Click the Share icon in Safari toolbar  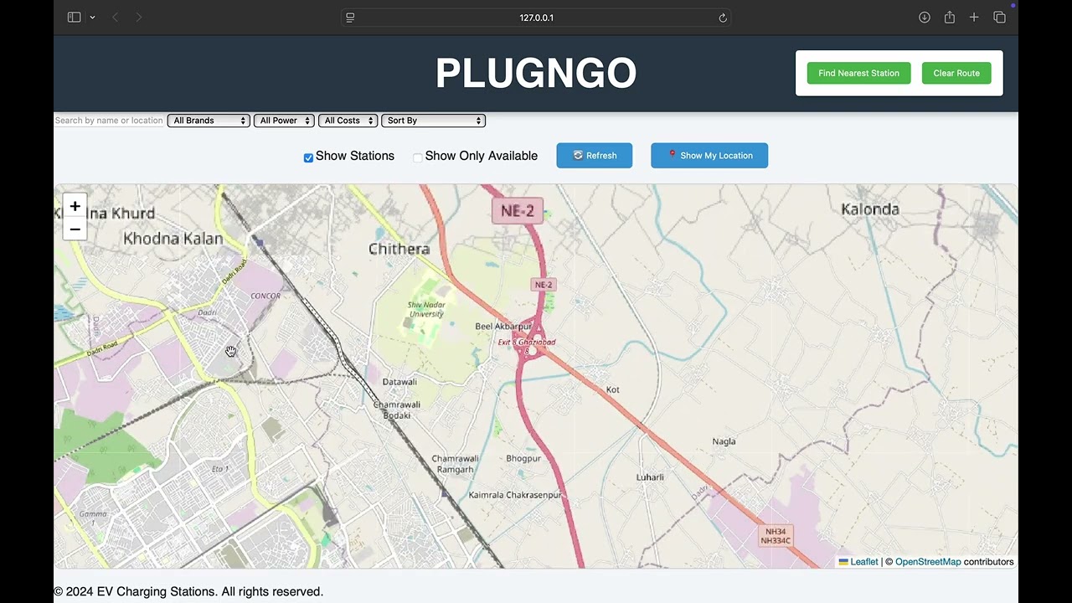(x=949, y=18)
